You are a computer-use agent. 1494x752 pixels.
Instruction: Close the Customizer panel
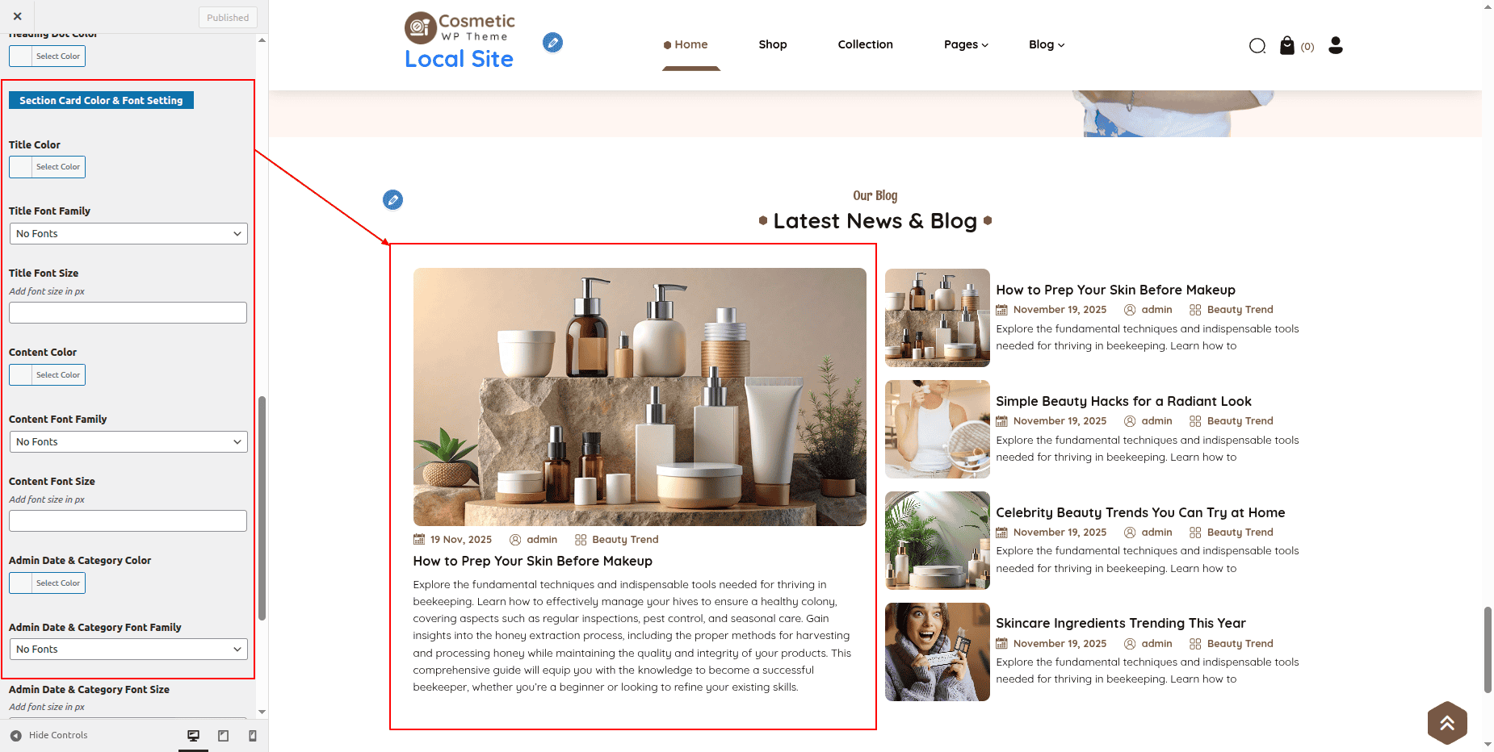[18, 16]
